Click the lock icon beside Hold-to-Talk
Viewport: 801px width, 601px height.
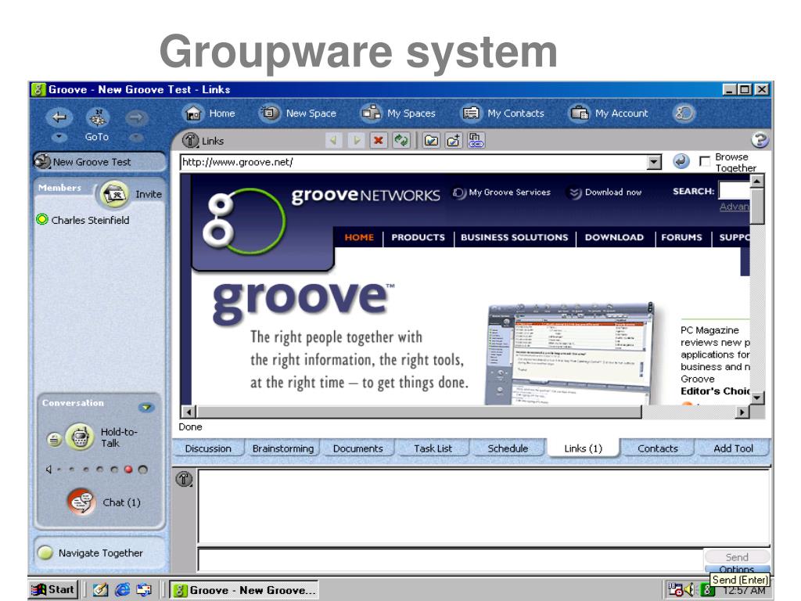(x=54, y=438)
